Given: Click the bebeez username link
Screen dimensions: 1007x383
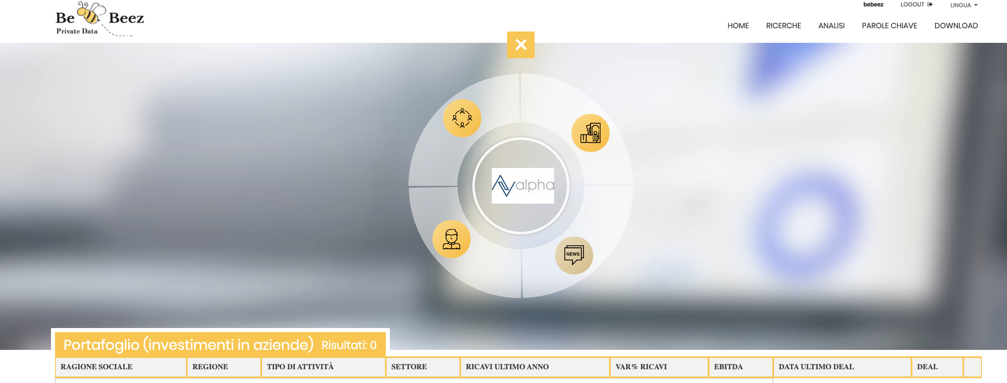Looking at the screenshot, I should point(873,5).
